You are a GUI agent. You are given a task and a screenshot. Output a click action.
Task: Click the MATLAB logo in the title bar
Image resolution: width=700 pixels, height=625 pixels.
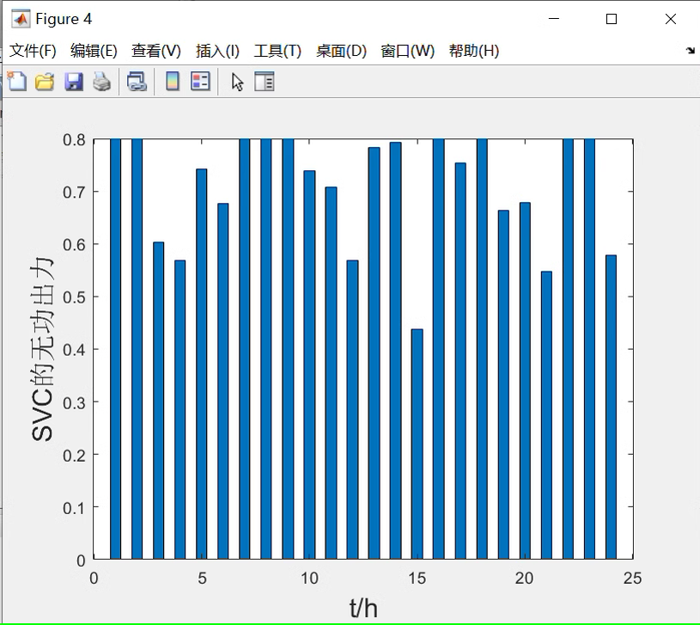[21, 19]
